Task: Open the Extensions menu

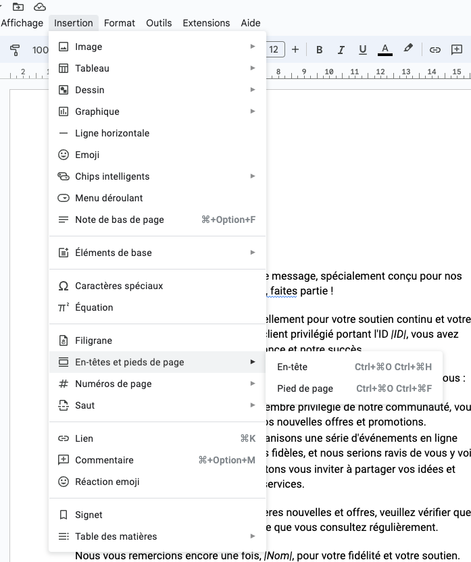Action: [x=206, y=23]
